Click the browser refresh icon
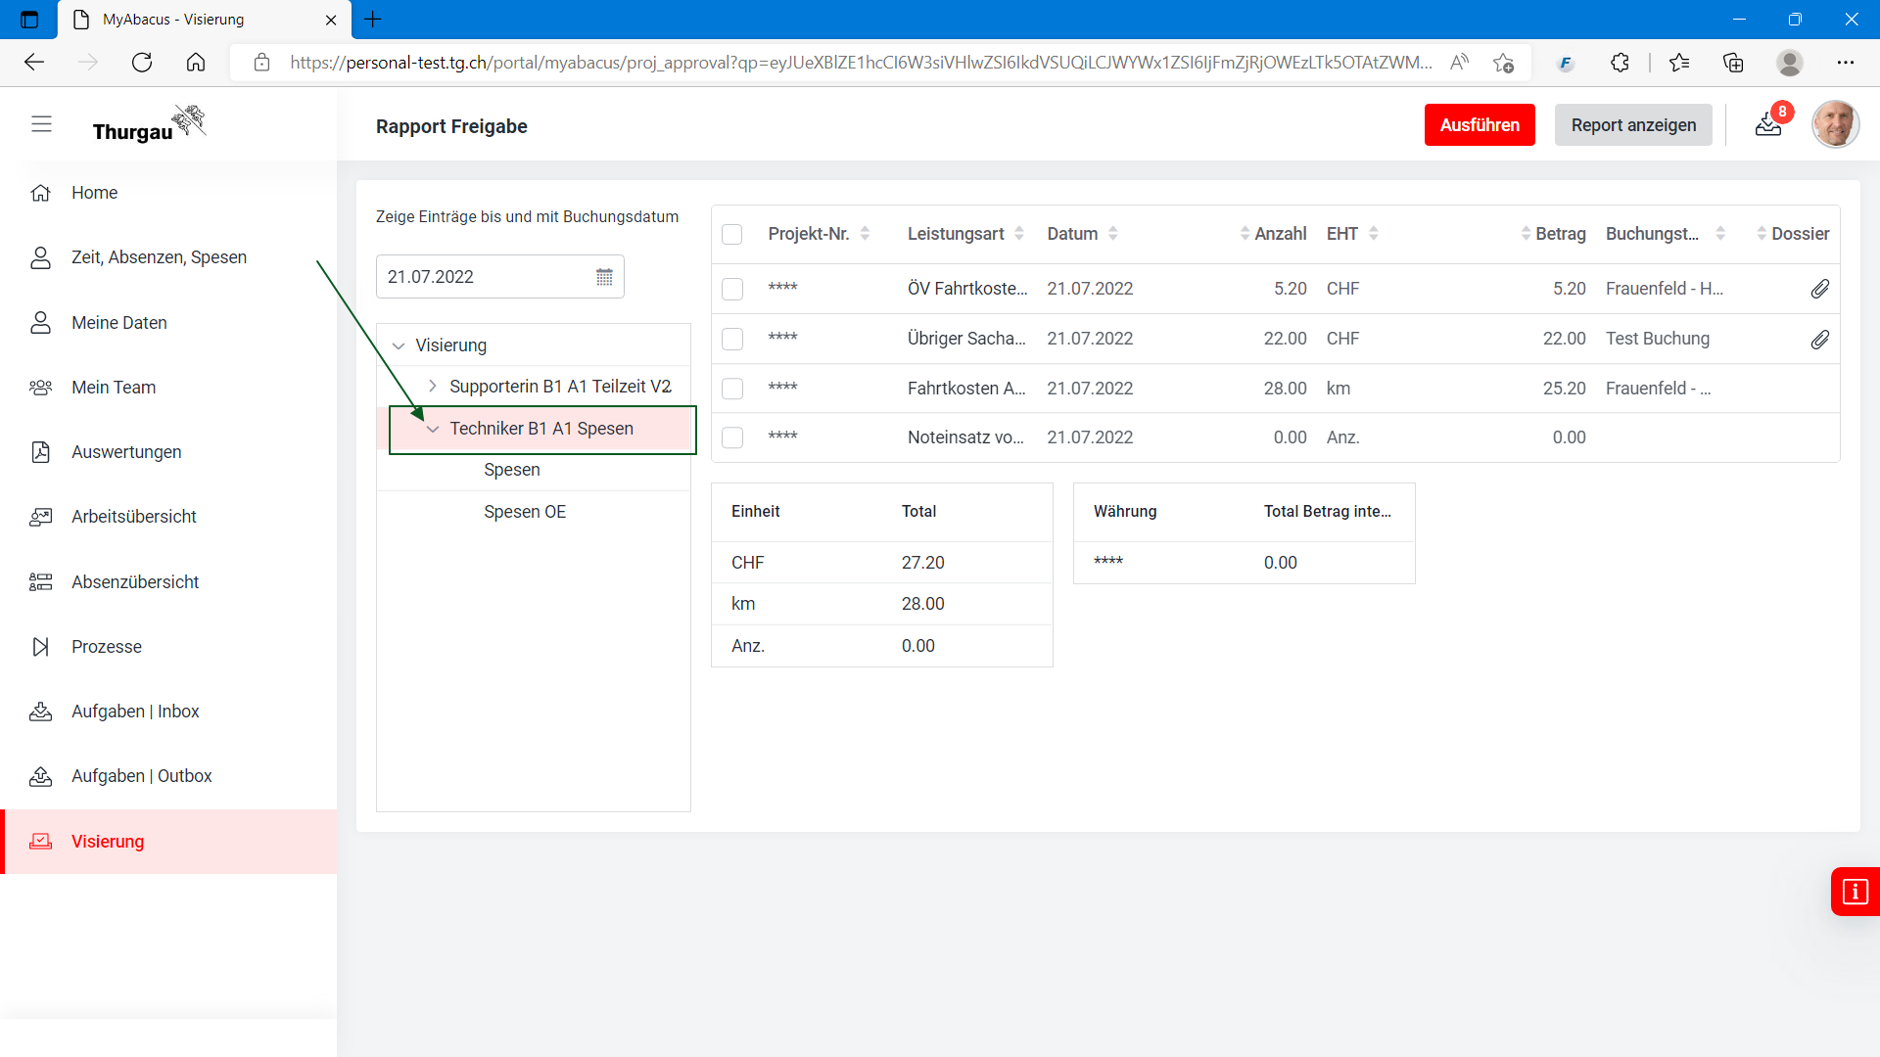This screenshot has width=1880, height=1057. click(x=142, y=63)
